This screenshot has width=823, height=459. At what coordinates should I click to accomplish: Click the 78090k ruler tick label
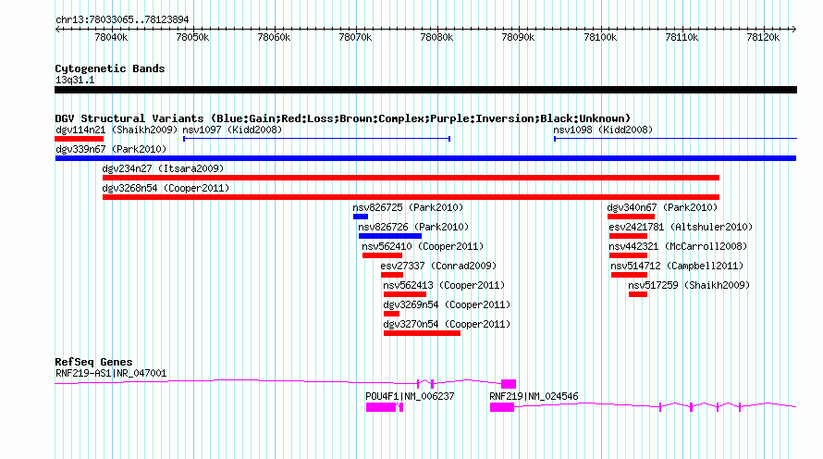click(518, 37)
